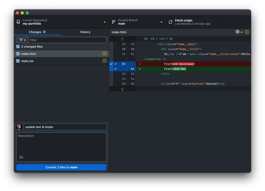This screenshot has height=191, width=265.
Task: Click the modified status icon next to style.css
Action: [104, 61]
